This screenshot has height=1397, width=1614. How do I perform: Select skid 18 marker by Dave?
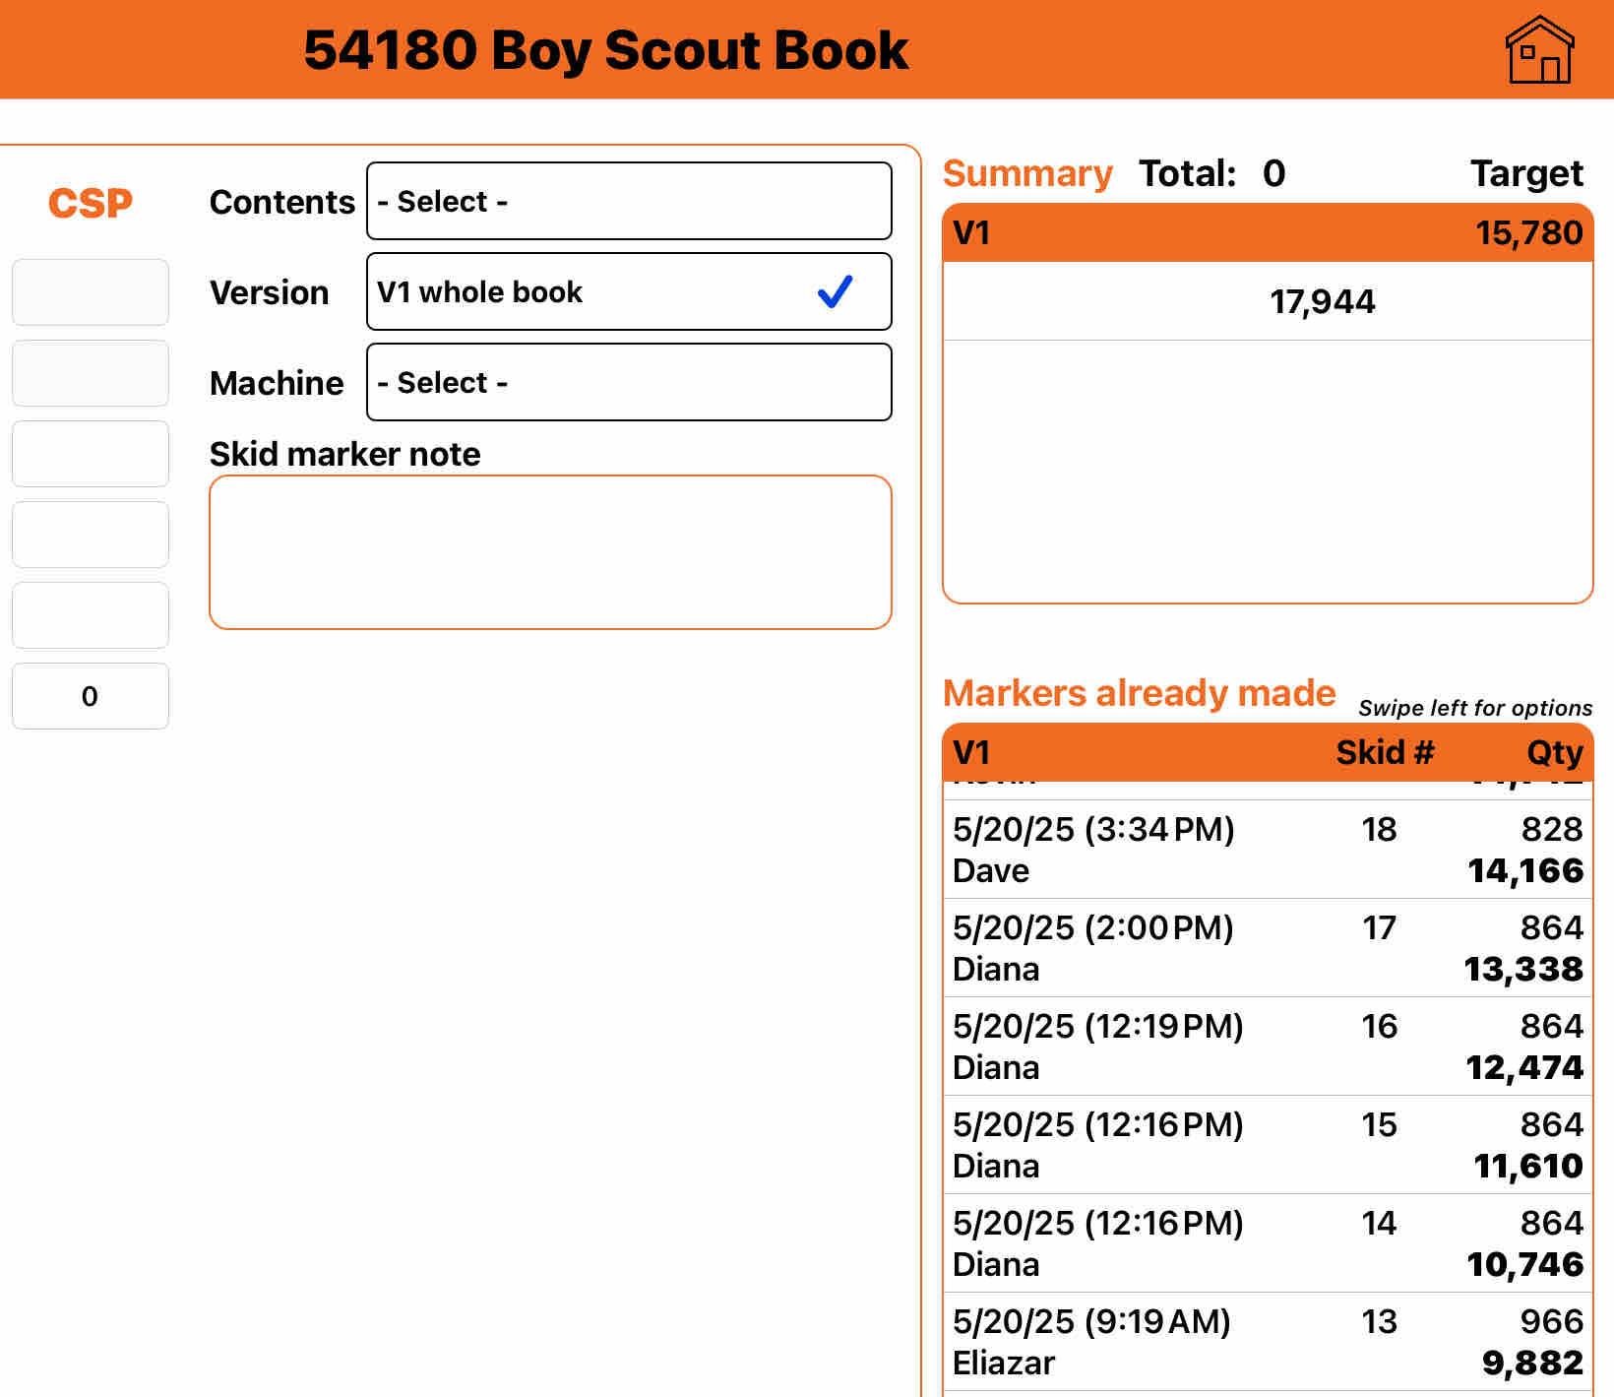point(1268,850)
